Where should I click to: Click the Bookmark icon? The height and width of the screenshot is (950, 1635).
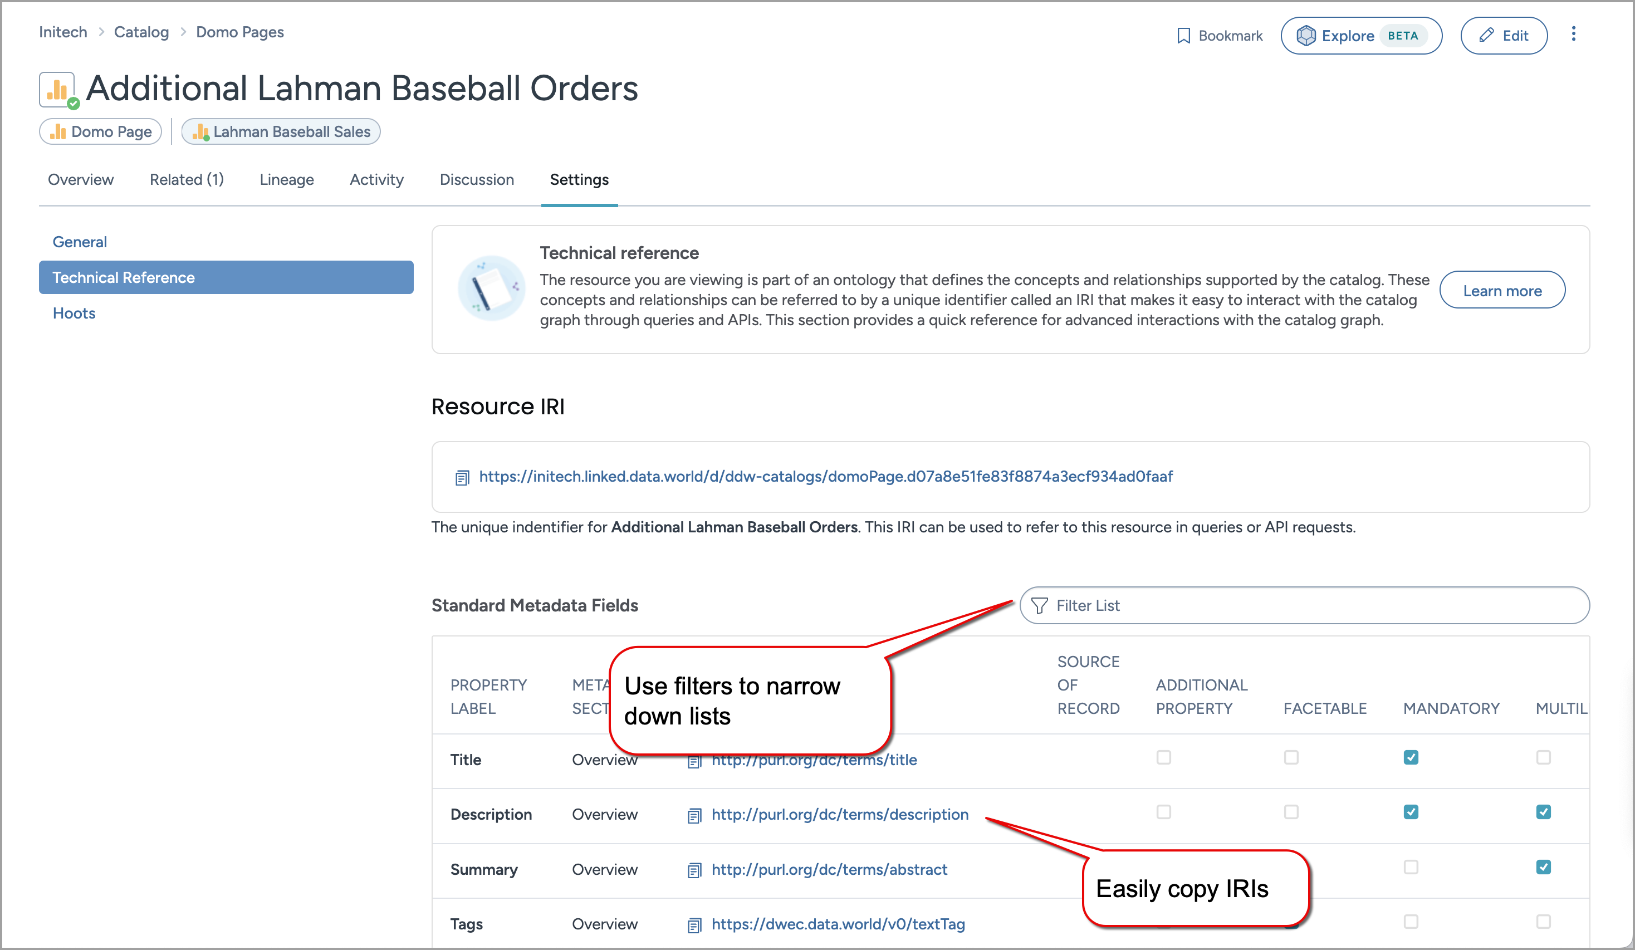pyautogui.click(x=1183, y=35)
